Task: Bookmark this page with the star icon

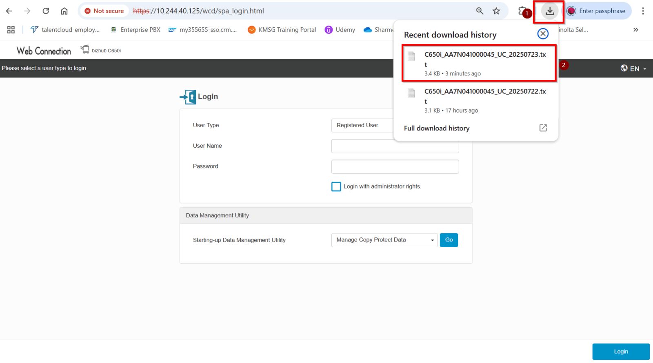Action: [x=496, y=11]
